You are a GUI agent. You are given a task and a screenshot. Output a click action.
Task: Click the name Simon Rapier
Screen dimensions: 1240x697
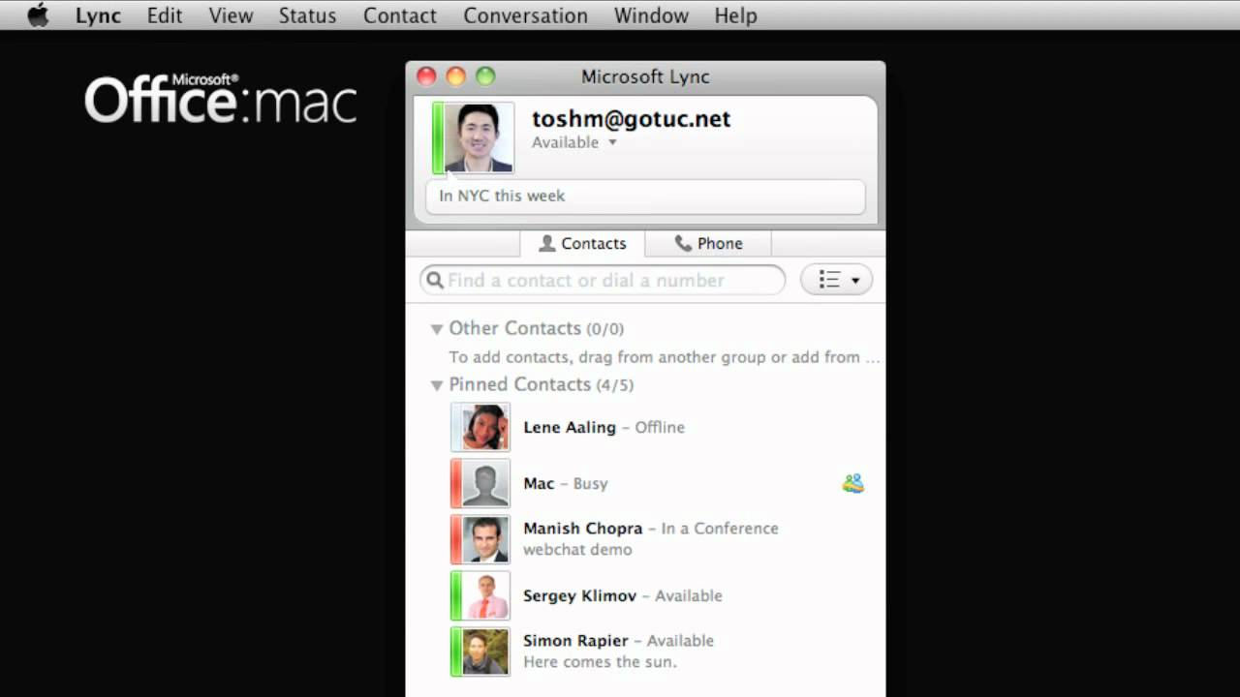tap(575, 641)
